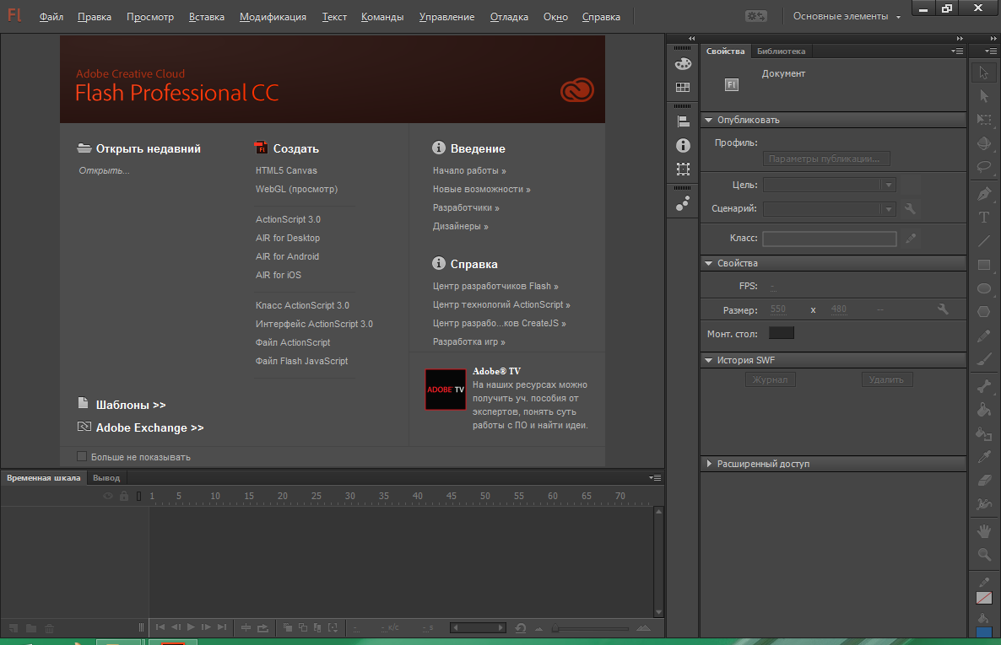Click the 'Открыть...' recent file link

pos(104,170)
